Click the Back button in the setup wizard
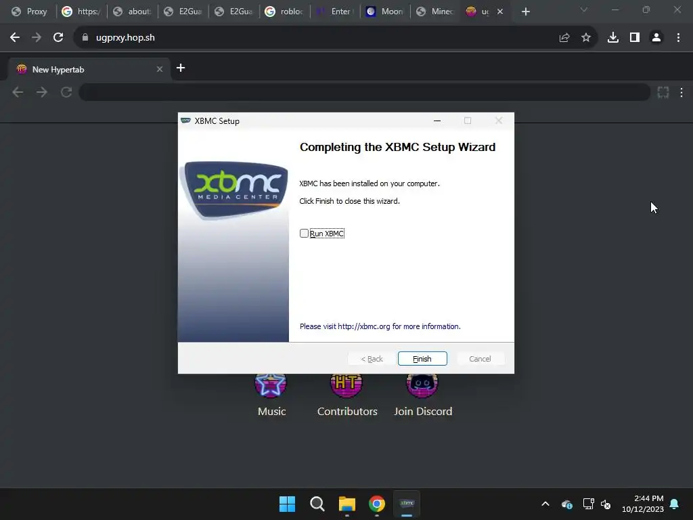 click(372, 359)
